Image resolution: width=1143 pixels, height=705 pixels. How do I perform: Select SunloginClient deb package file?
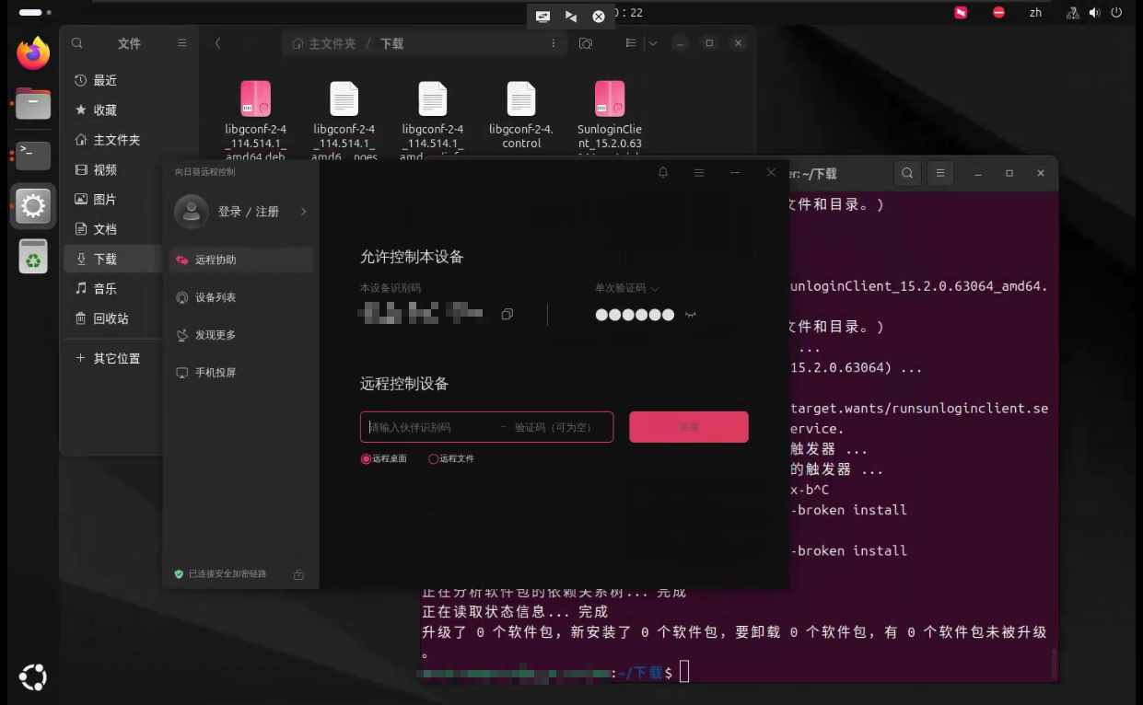609,117
